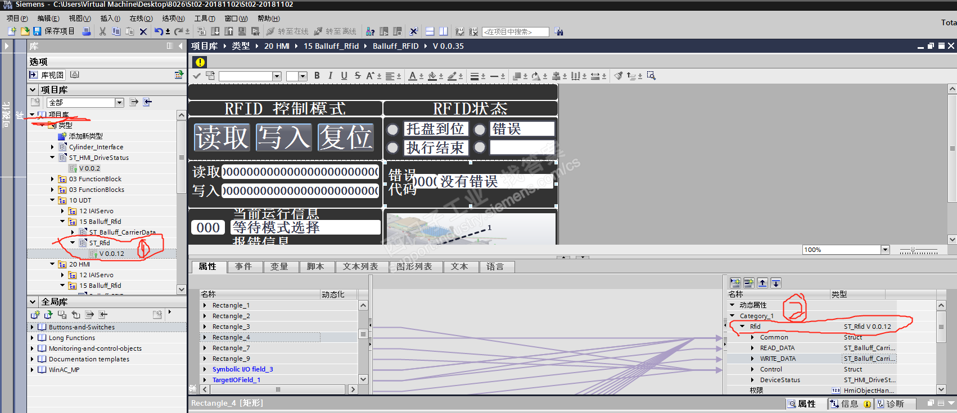957x413 pixels.
Task: Apply italic formatting in the editor toolbar
Action: pyautogui.click(x=330, y=76)
